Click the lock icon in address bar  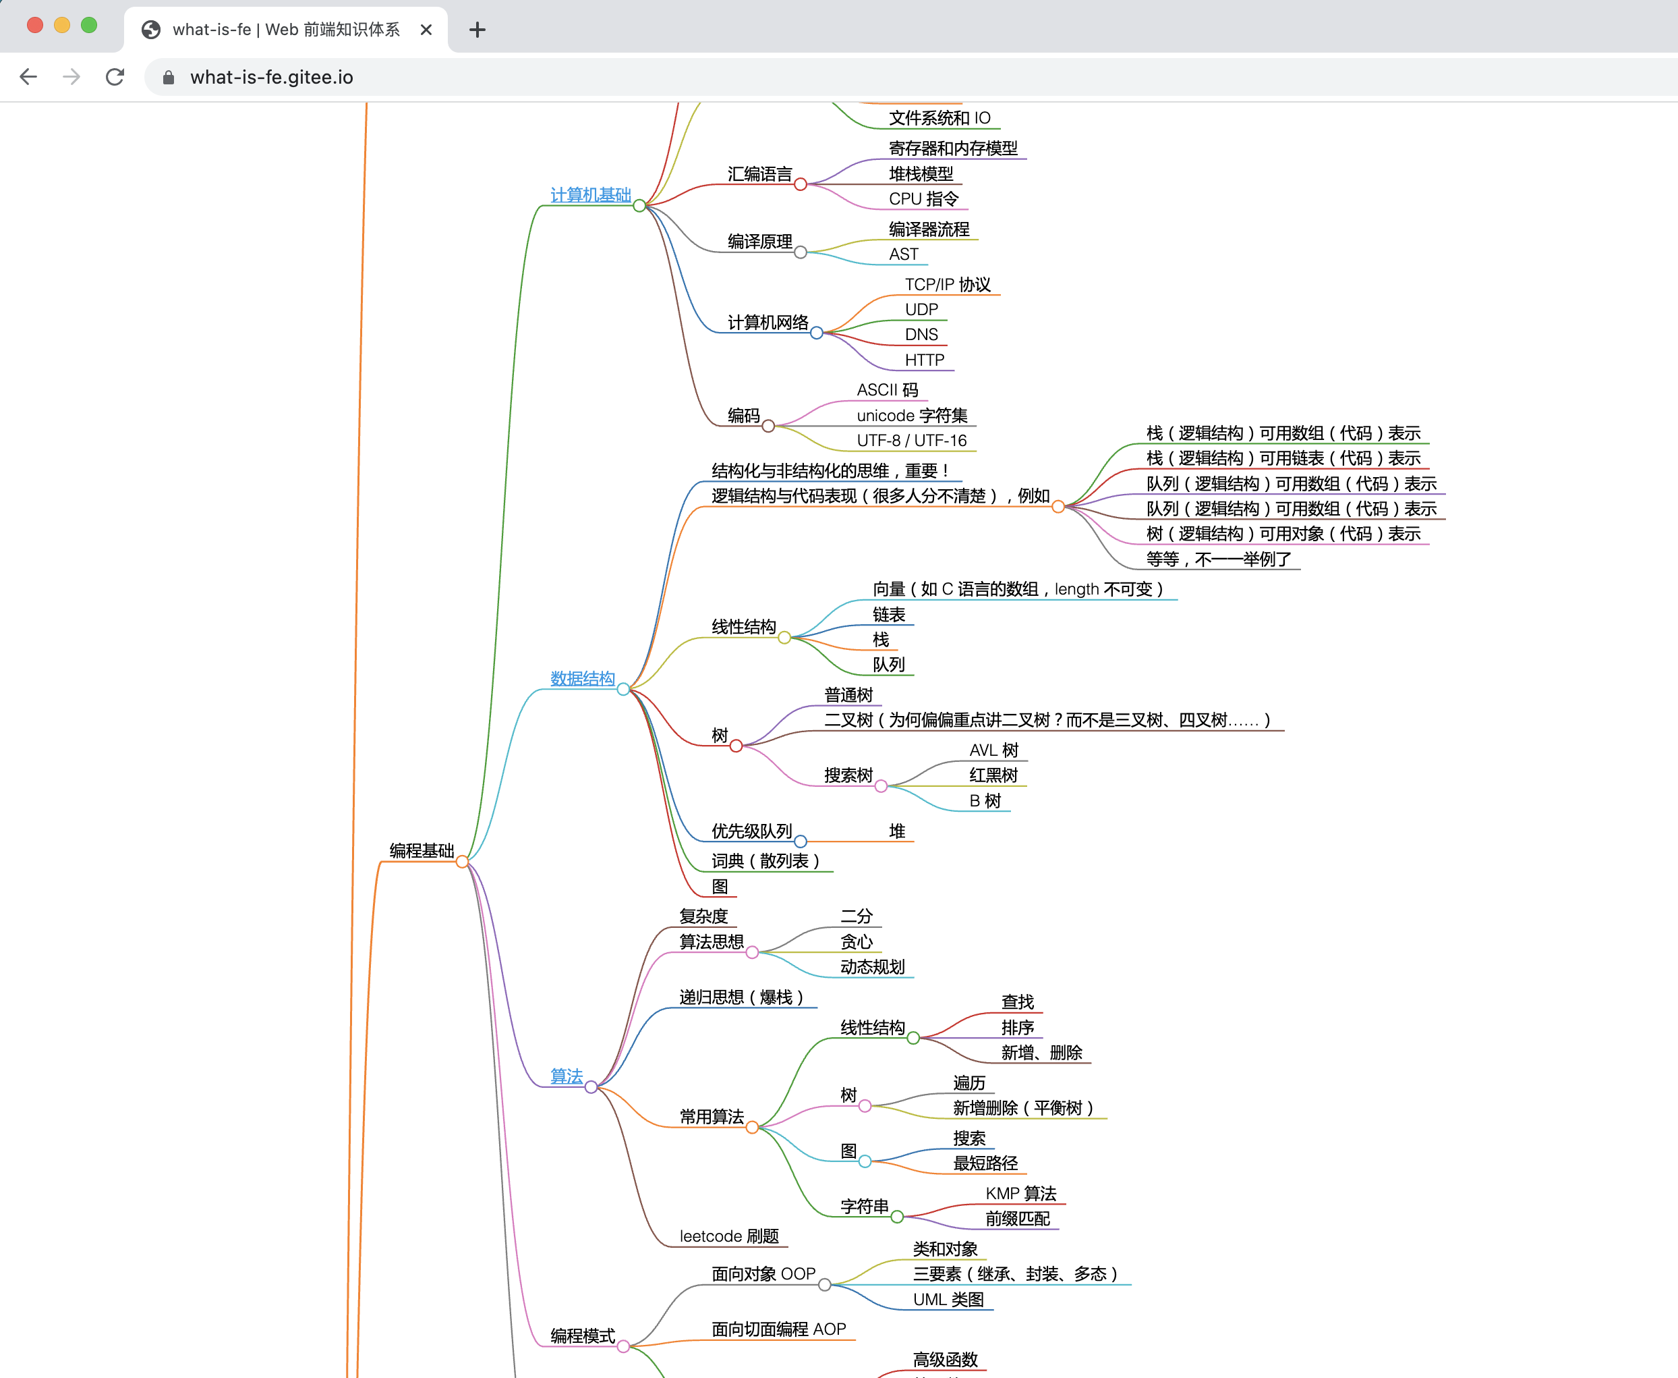168,77
